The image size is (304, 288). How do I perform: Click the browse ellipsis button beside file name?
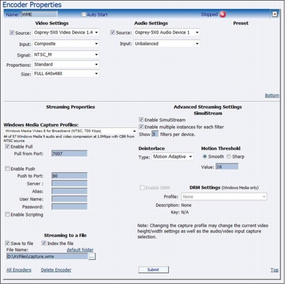[92, 256]
